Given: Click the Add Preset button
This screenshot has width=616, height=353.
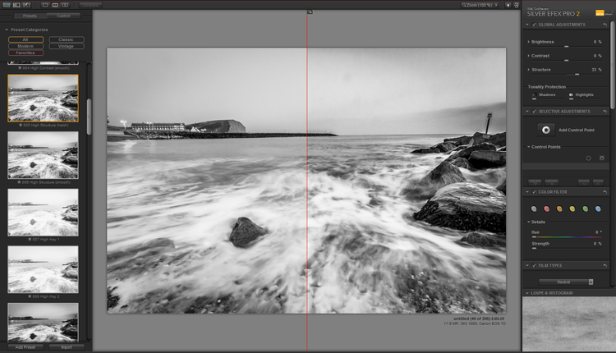Looking at the screenshot, I should click(x=25, y=347).
